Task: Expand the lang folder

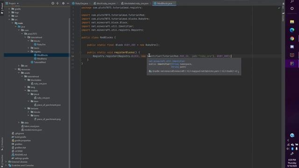Action: pyautogui.click(x=25, y=87)
